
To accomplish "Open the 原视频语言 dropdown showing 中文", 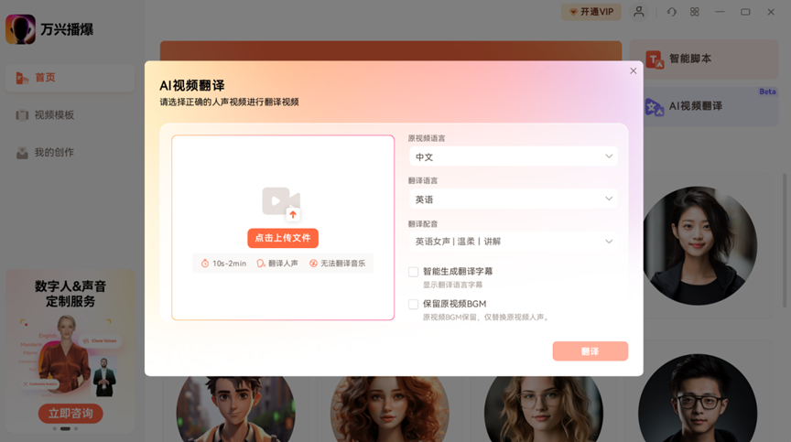I will 513,156.
